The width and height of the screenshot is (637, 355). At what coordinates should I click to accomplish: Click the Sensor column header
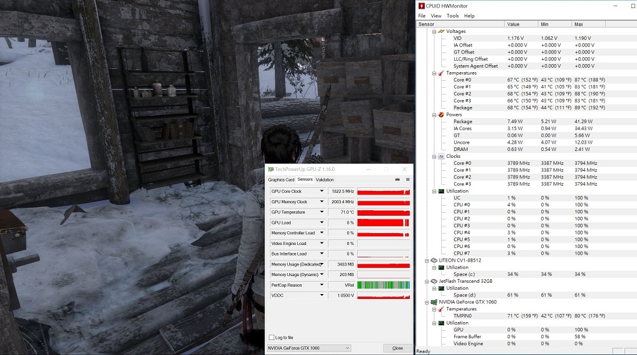pyautogui.click(x=461, y=24)
